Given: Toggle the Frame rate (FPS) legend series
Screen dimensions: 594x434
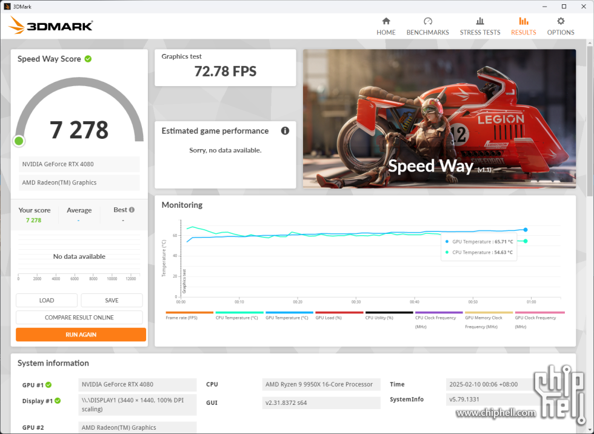Looking at the screenshot, I should click(189, 316).
